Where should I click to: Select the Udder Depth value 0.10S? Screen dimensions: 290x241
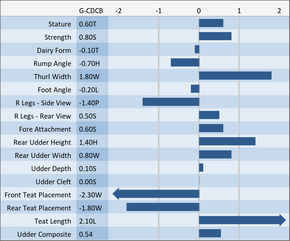coord(88,169)
